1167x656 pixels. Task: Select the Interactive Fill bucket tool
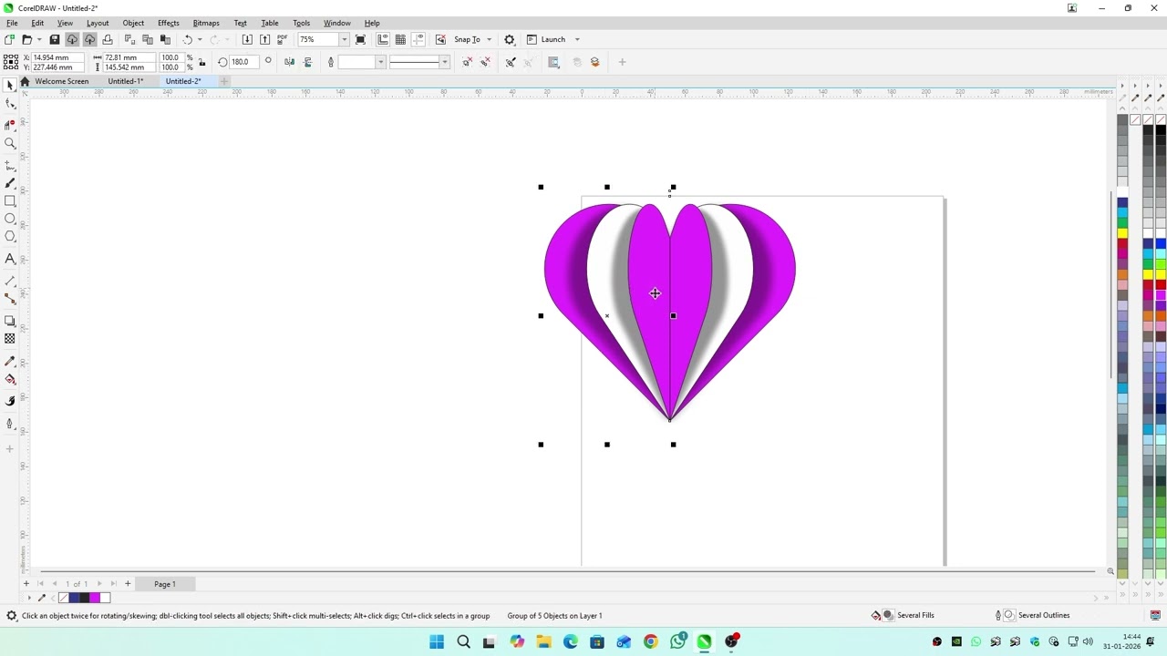[x=10, y=379]
